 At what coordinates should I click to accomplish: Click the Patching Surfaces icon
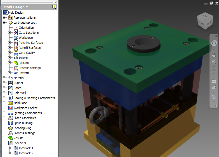[x=16, y=43]
